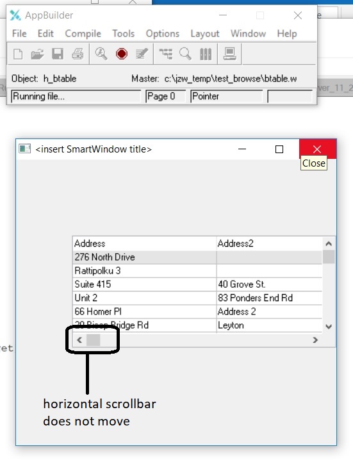
Task: Click the computer window icon in toolbar
Action: (230, 54)
